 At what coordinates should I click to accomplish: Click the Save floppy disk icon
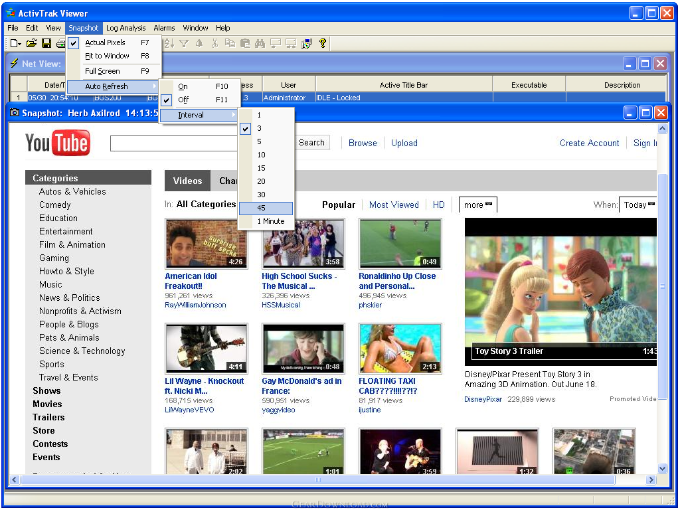[x=46, y=43]
